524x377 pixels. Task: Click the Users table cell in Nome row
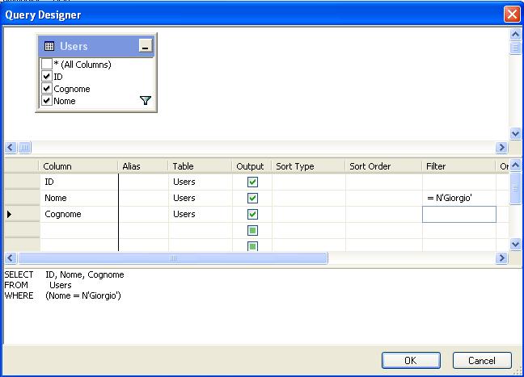tap(201, 198)
